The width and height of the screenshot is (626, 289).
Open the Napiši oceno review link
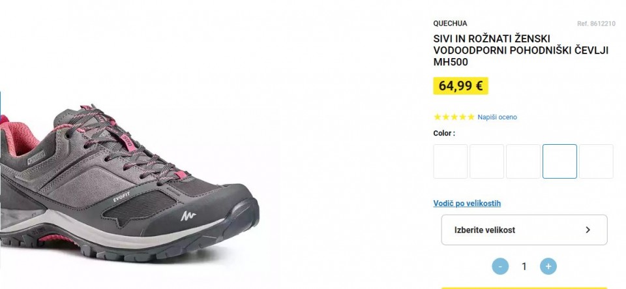497,117
